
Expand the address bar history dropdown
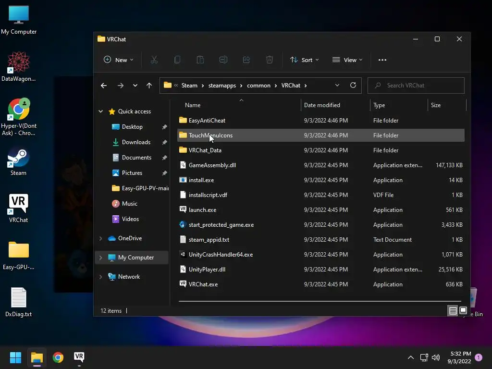(337, 85)
